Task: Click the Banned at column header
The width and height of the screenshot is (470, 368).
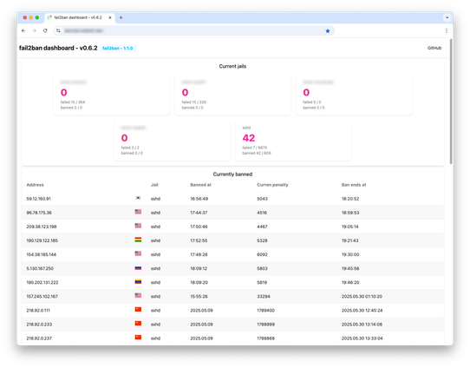Action: [200, 185]
